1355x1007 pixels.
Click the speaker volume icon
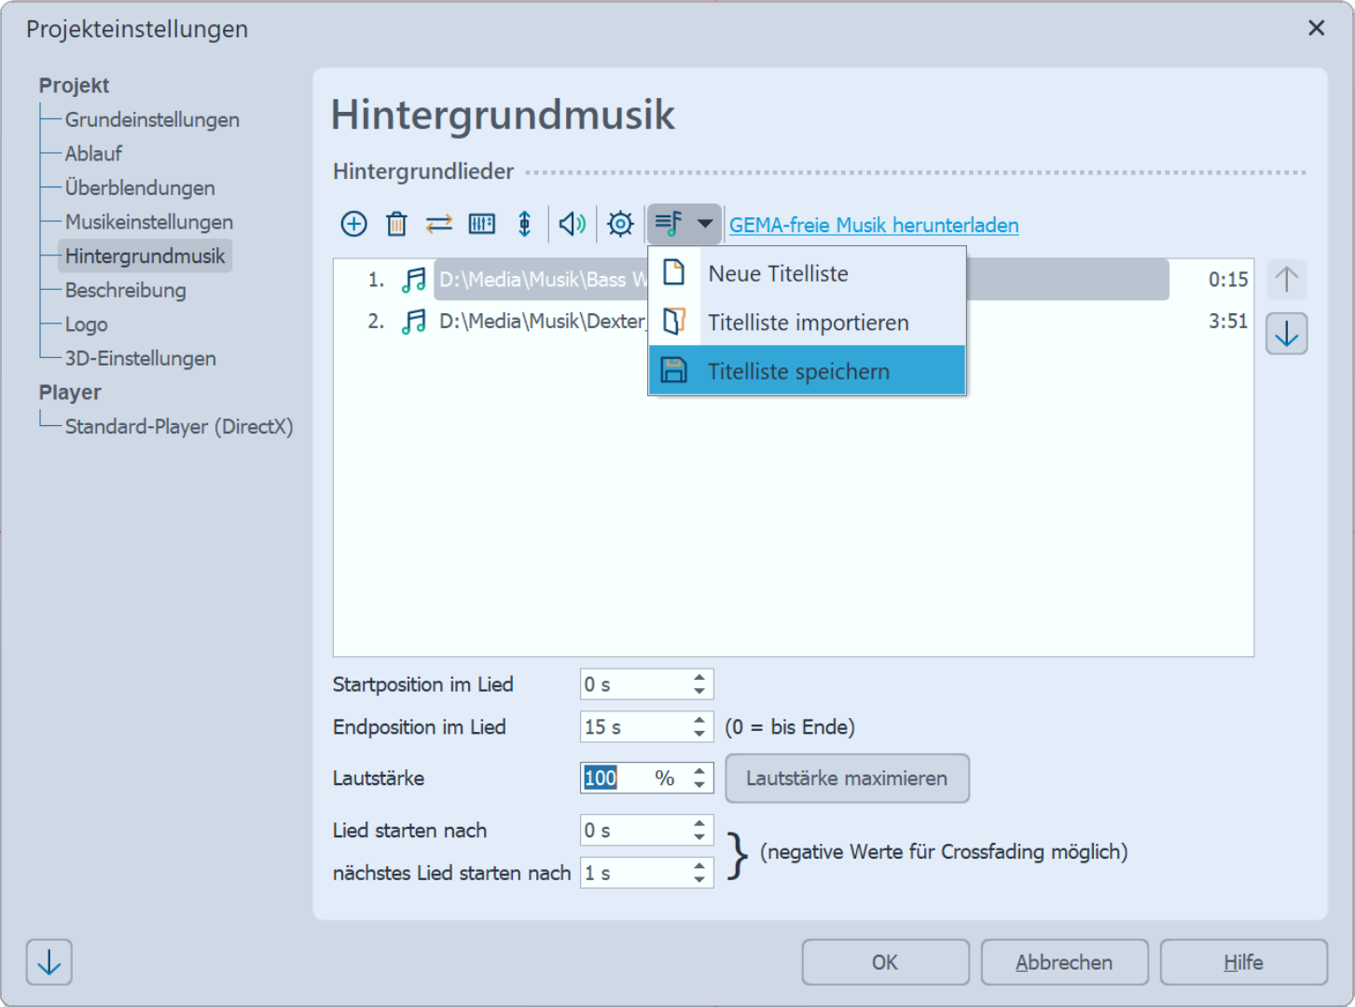(572, 224)
